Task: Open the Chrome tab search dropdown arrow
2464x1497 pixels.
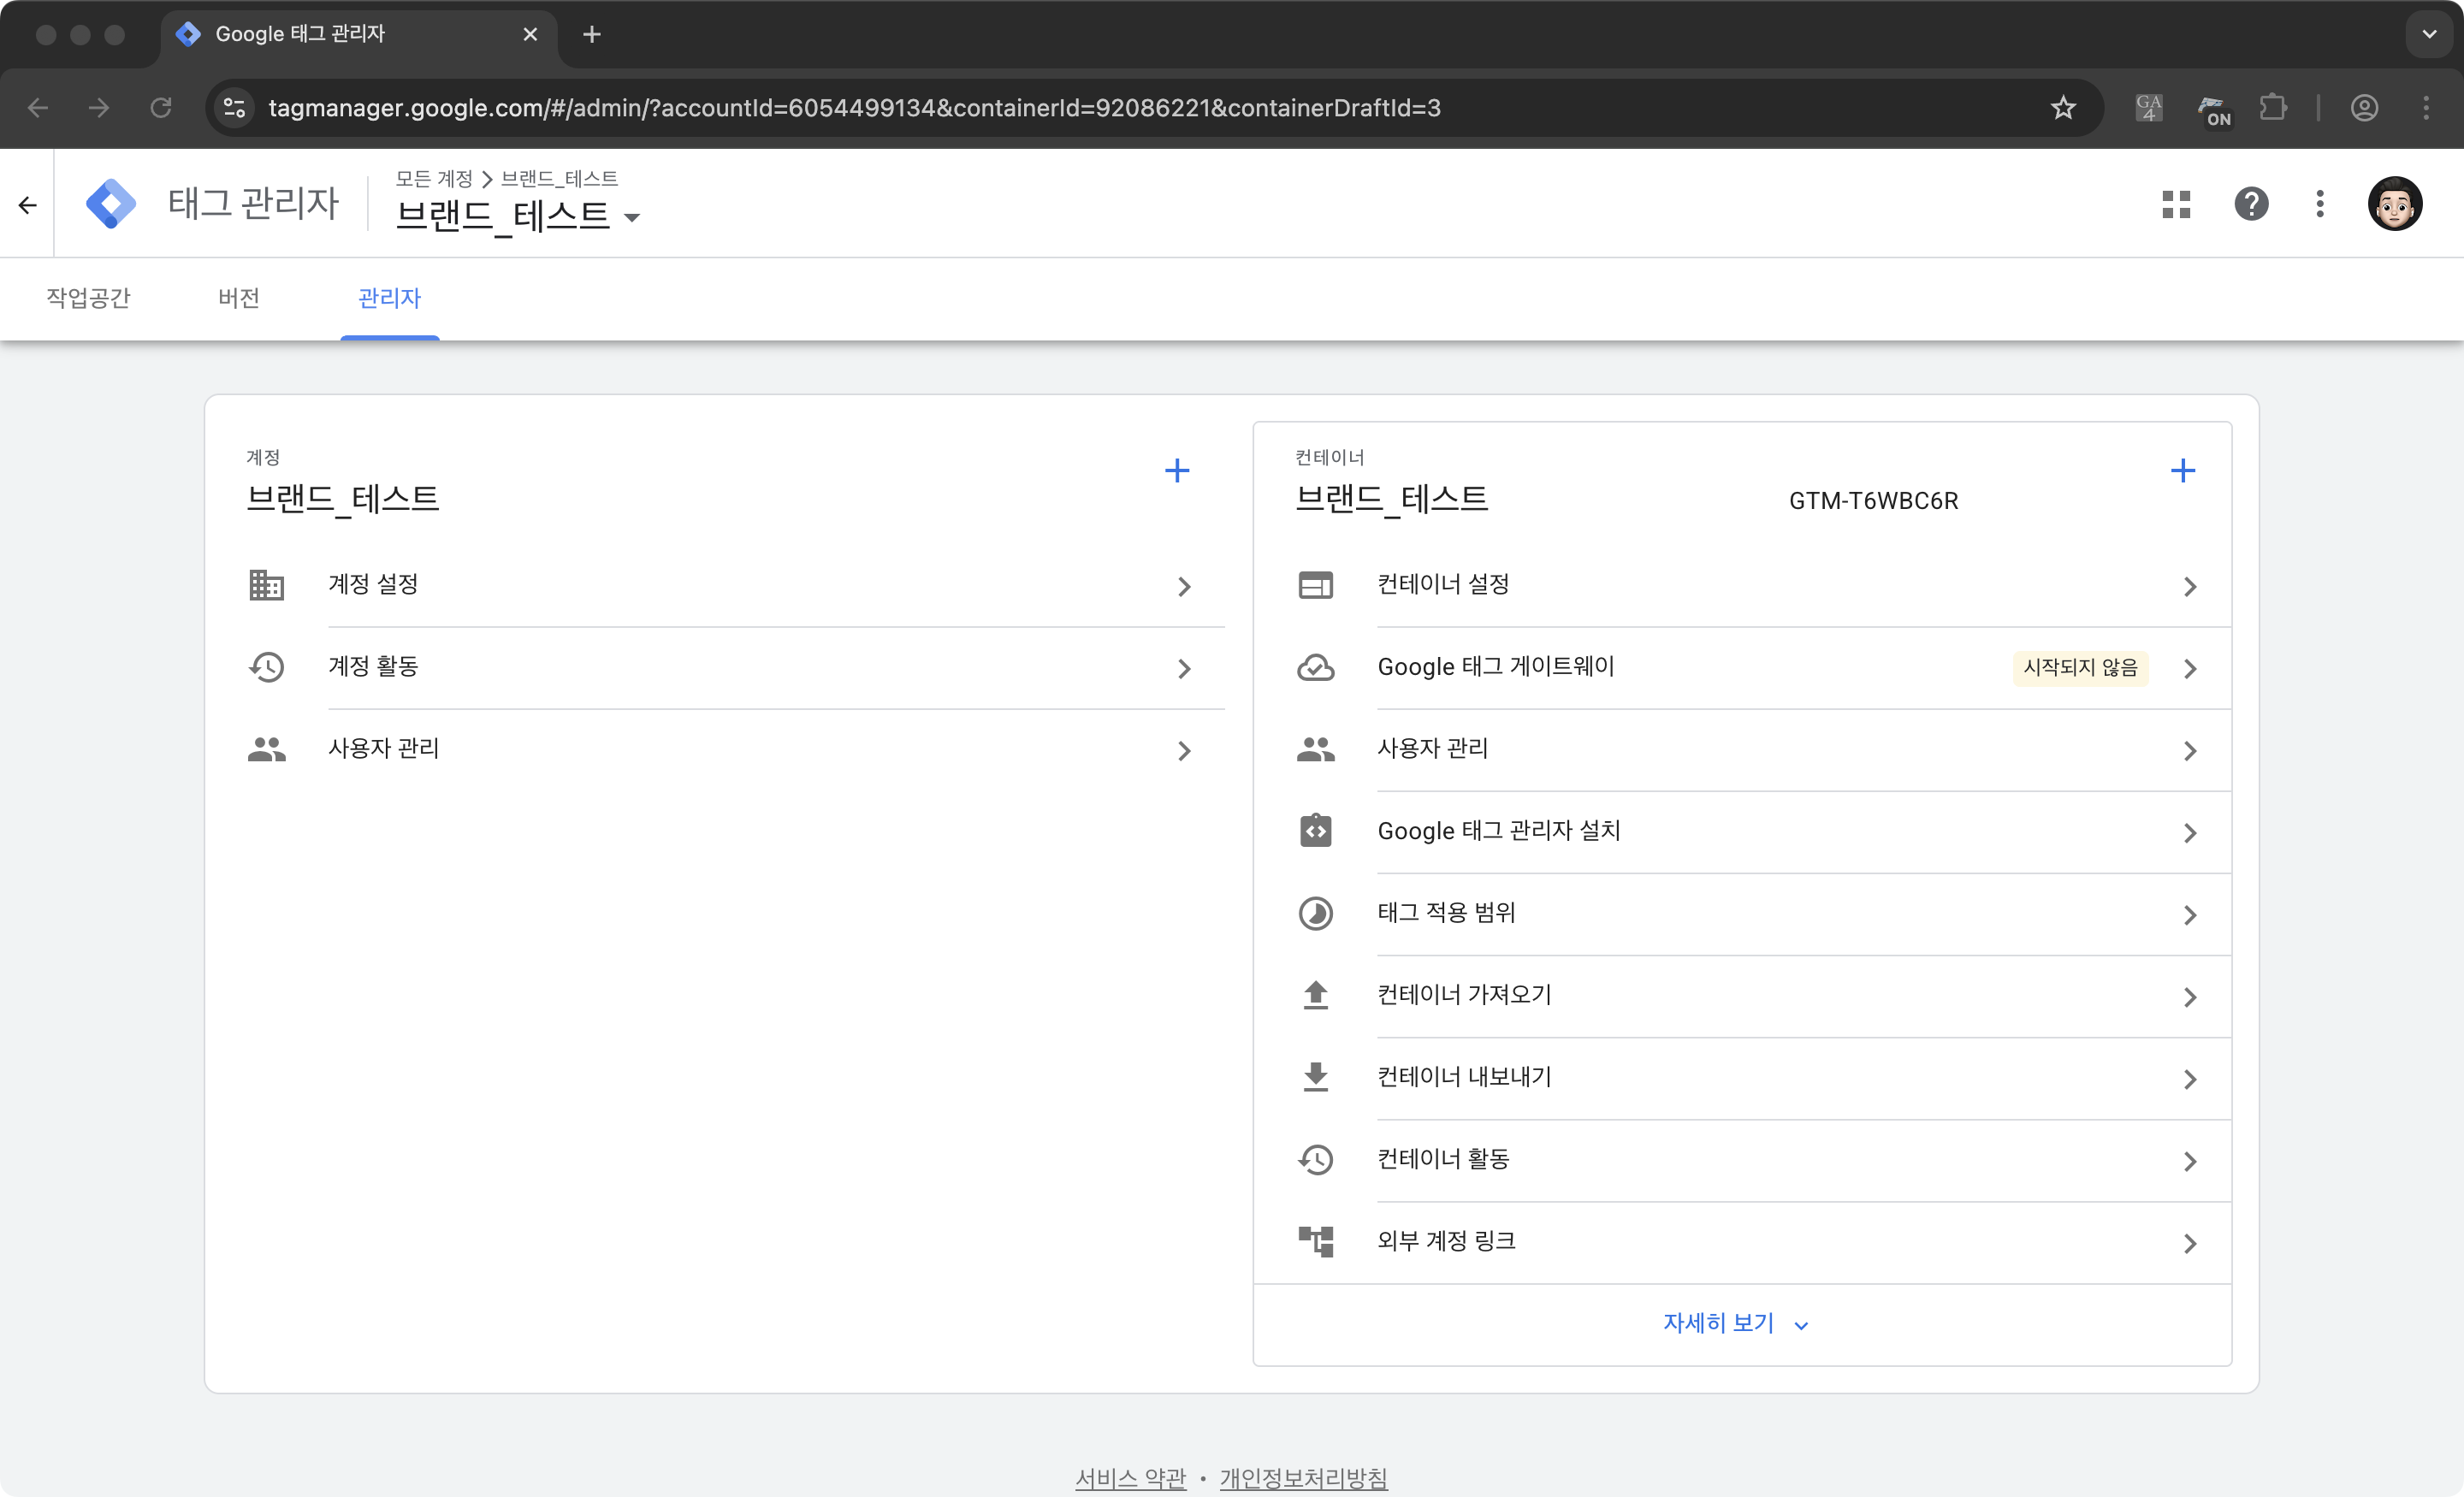Action: [2429, 34]
